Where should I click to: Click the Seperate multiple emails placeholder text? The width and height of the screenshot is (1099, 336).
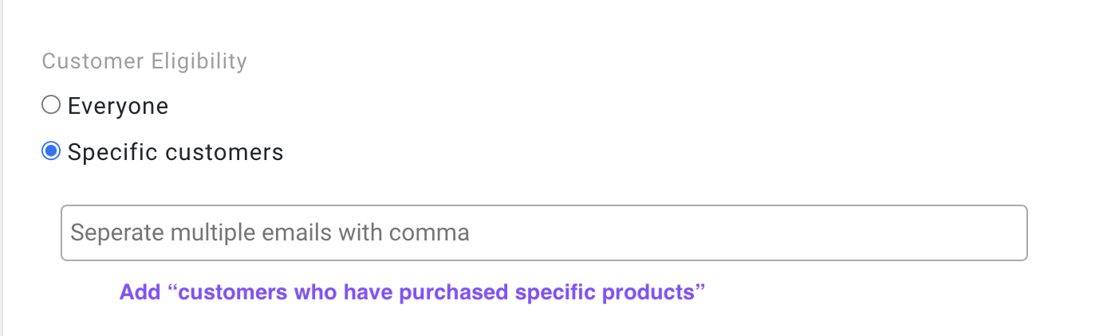point(270,232)
